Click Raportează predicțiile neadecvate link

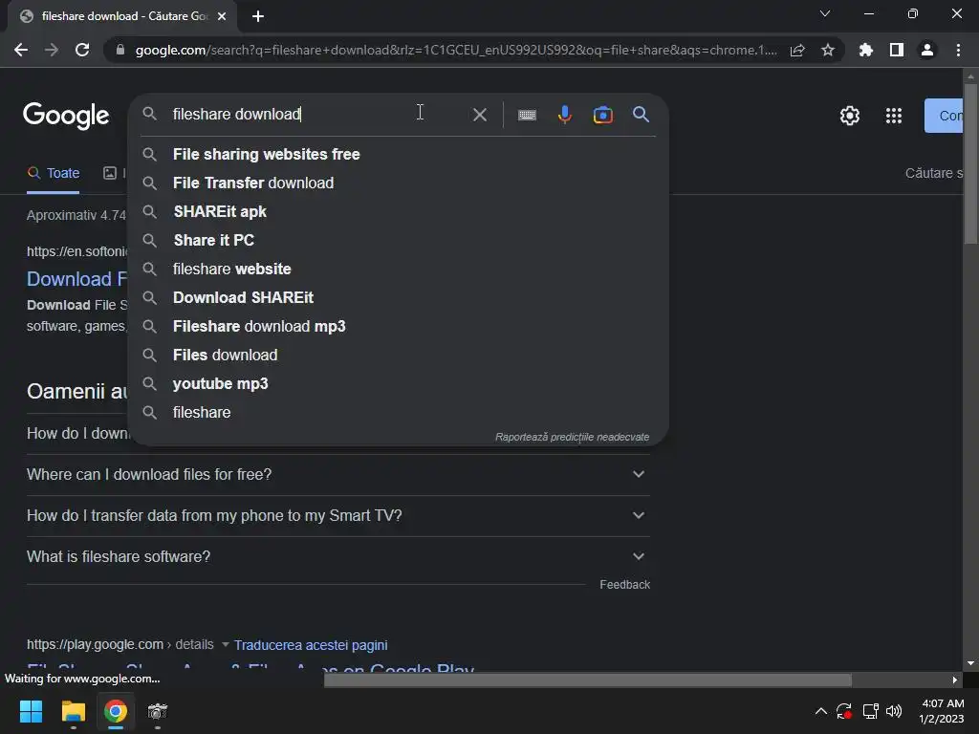point(572,437)
